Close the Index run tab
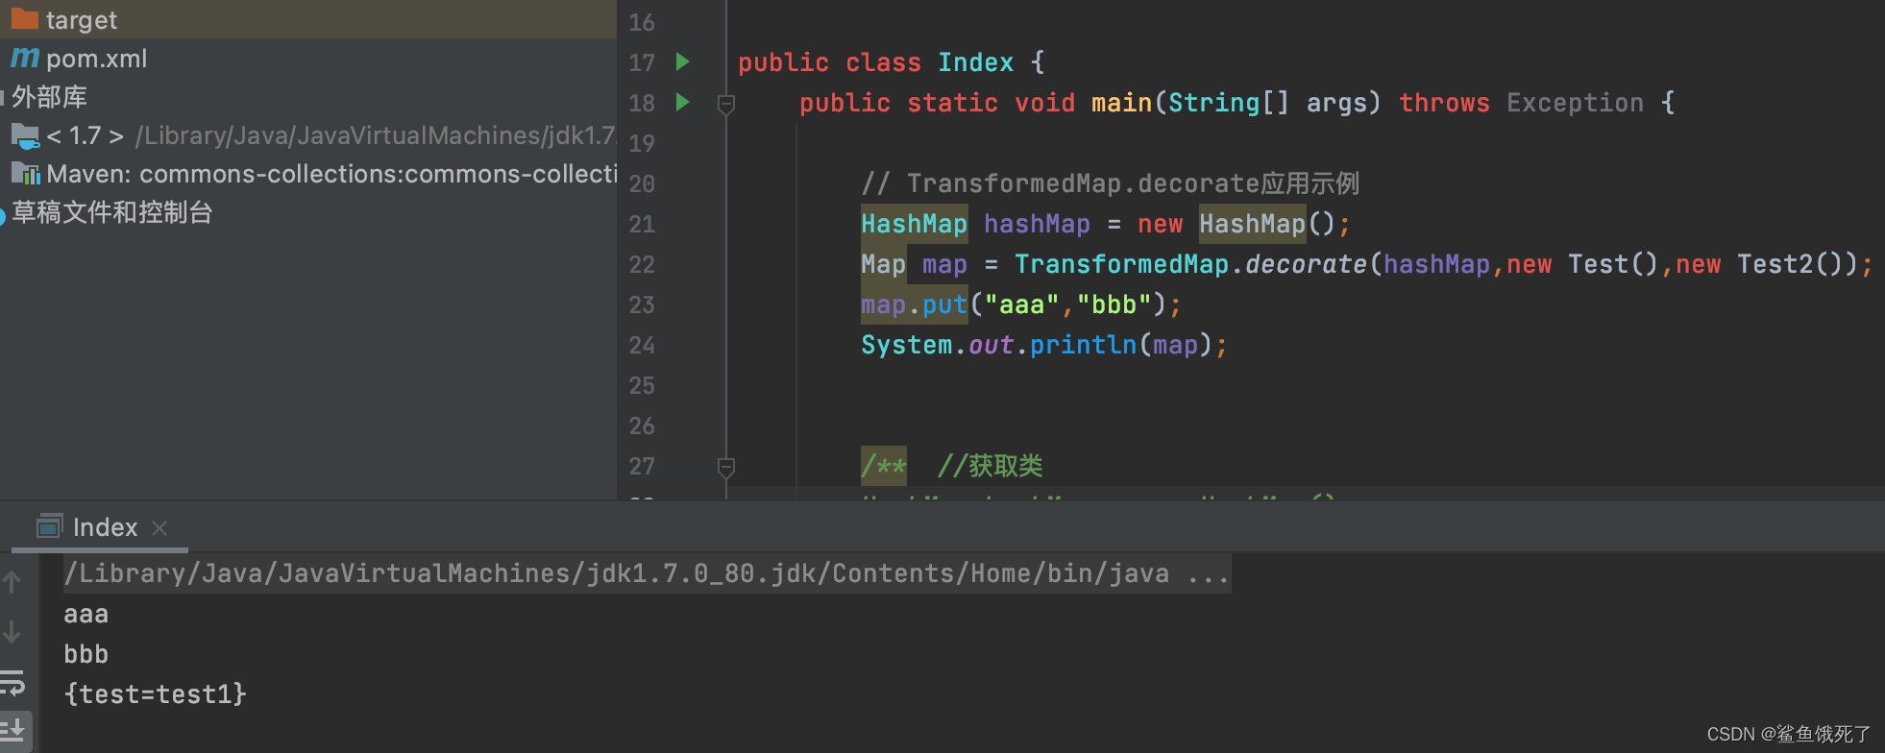Image resolution: width=1885 pixels, height=753 pixels. 159,527
